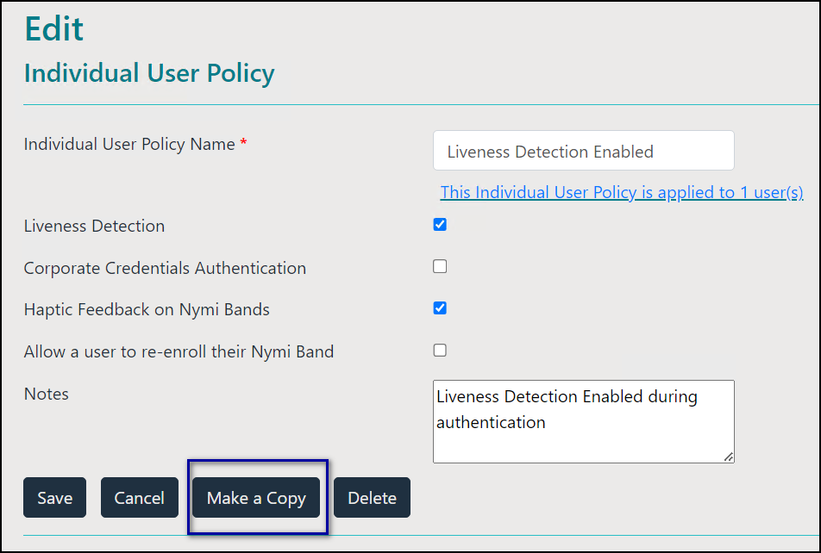Duplicate policy with Make a Copy
The width and height of the screenshot is (821, 553).
[256, 498]
